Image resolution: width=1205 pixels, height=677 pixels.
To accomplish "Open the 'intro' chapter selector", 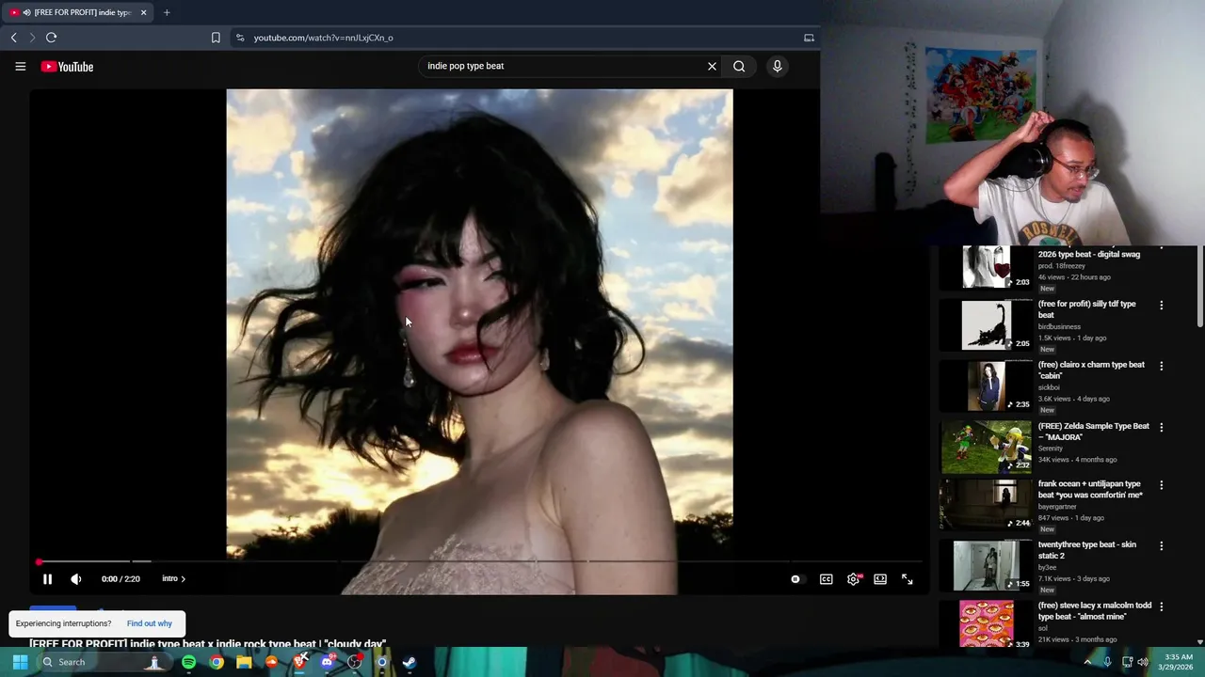I will coord(174,579).
